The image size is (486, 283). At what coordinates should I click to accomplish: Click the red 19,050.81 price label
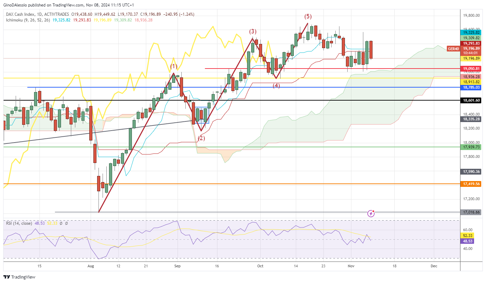[x=471, y=69]
